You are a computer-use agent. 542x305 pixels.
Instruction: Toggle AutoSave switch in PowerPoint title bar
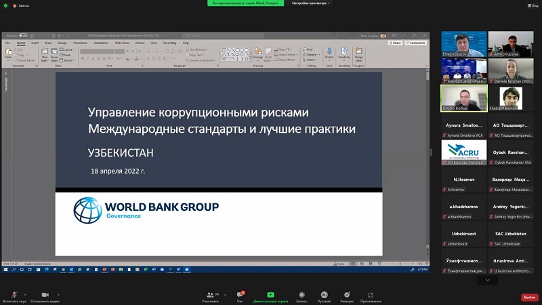point(24,35)
